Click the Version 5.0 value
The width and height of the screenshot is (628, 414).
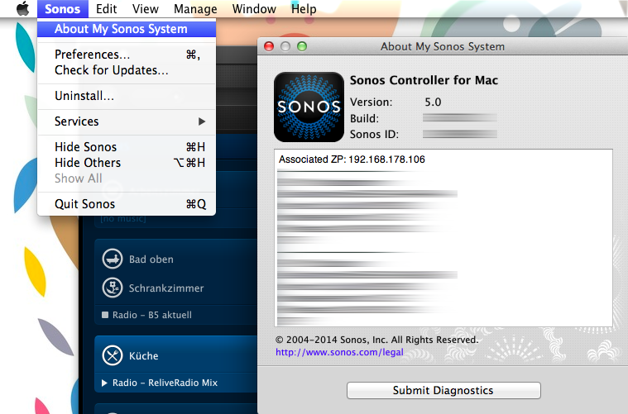point(433,102)
